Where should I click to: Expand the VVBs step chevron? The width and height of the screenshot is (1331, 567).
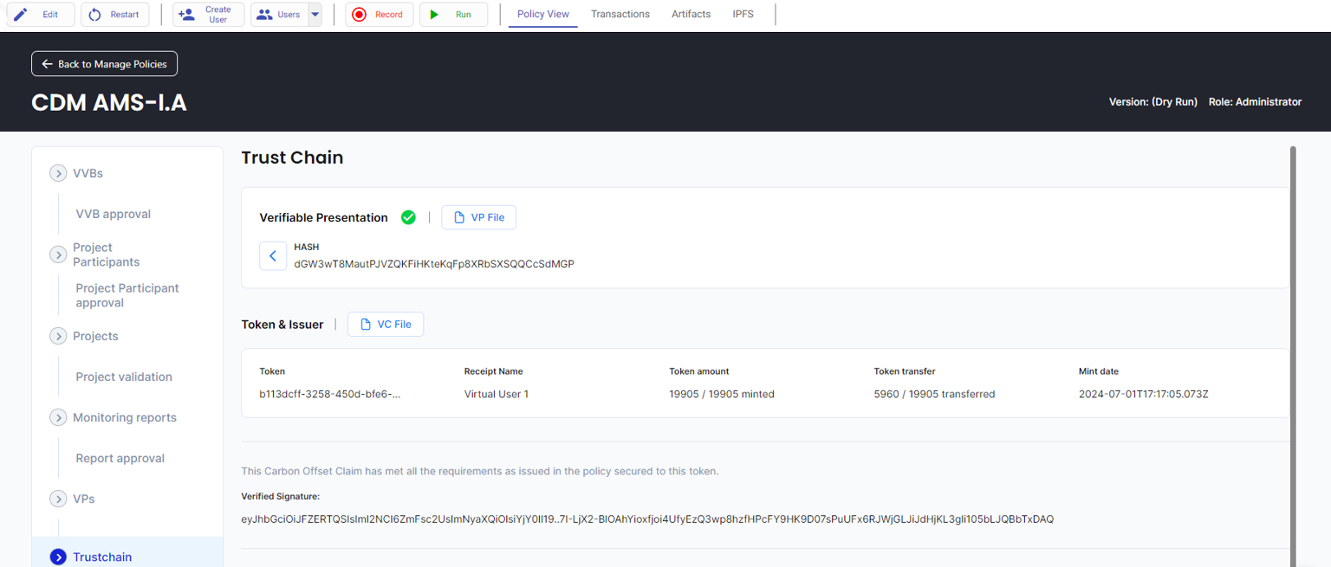point(58,173)
